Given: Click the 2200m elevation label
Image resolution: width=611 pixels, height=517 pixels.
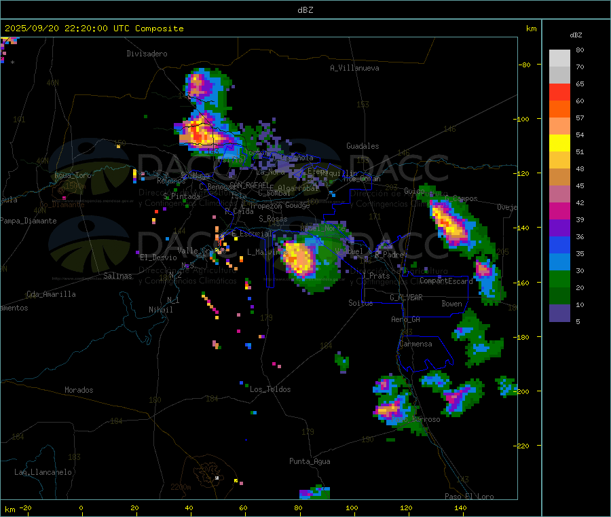Looking at the screenshot, I should [181, 487].
